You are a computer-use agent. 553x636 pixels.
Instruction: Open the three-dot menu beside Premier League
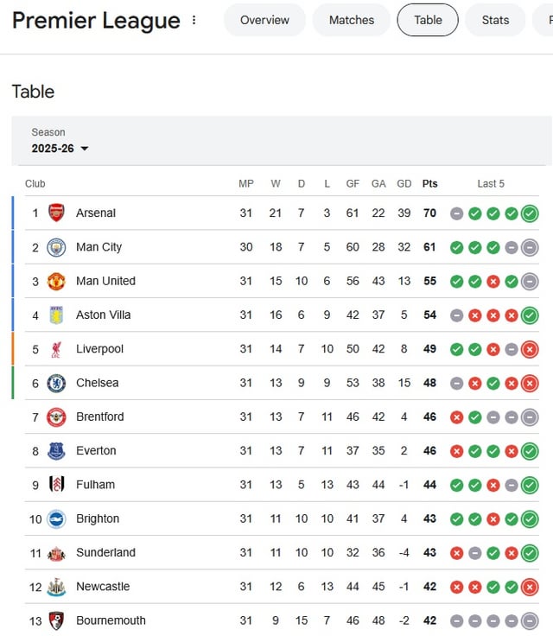click(194, 20)
